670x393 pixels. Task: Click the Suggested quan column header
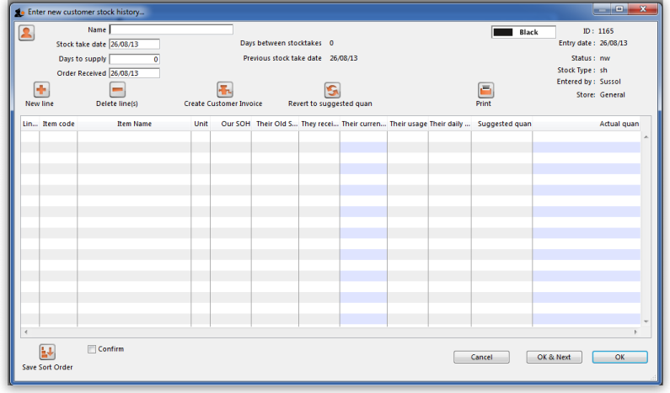coord(502,124)
